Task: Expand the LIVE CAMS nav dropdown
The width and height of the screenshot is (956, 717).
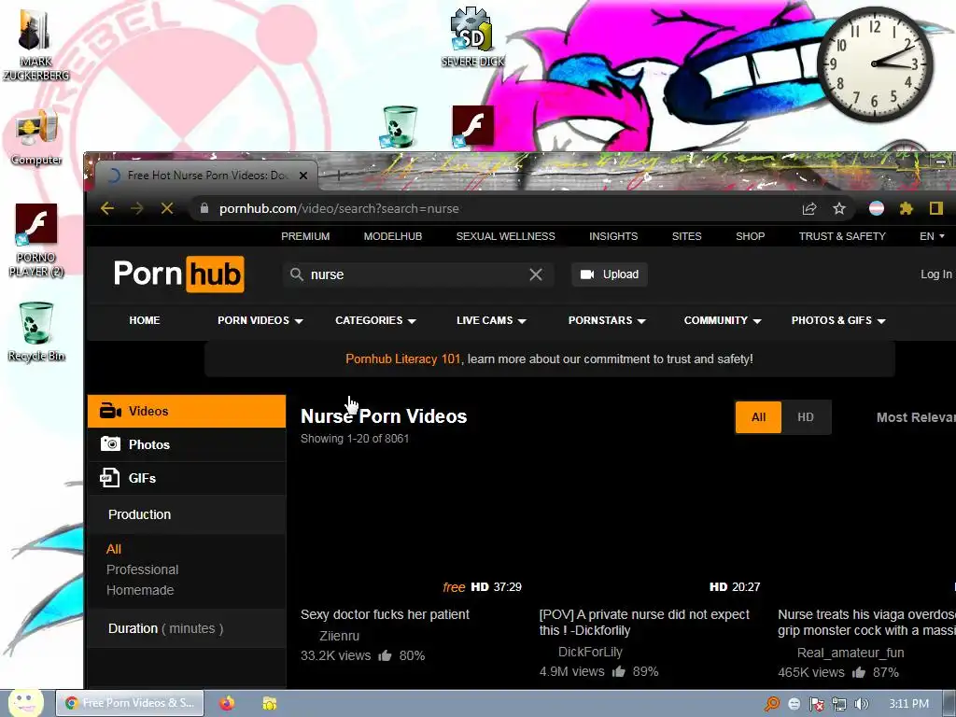Action: pyautogui.click(x=491, y=320)
